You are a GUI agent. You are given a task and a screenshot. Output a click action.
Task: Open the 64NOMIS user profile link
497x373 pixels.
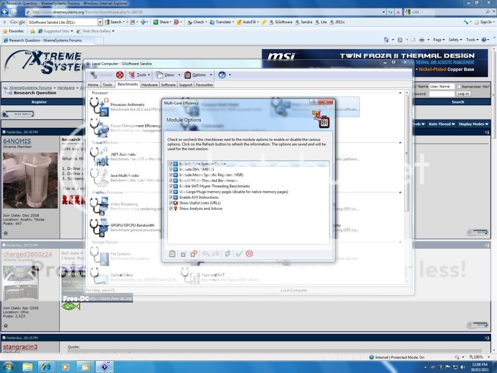click(x=17, y=141)
